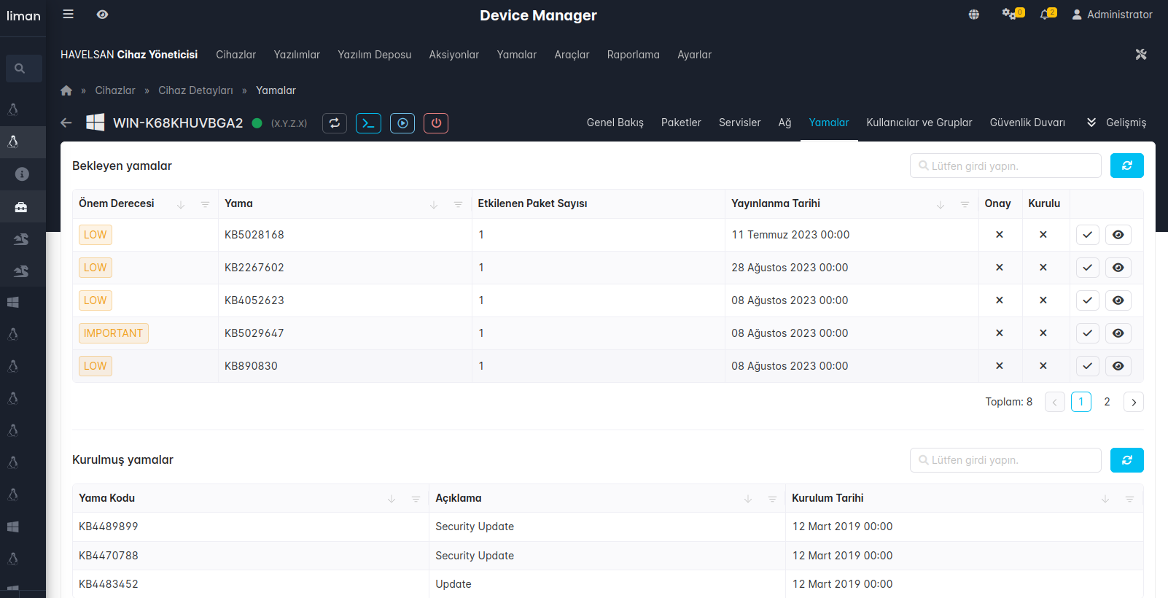1168x598 pixels.
Task: Click Cihaz Detayları breadcrumb link
Action: [x=195, y=90]
